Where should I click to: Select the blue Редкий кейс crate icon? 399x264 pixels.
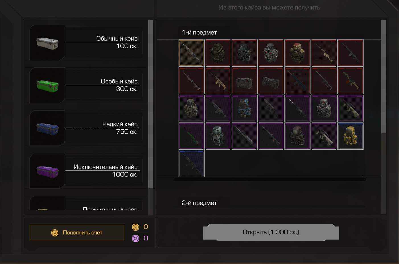(x=47, y=128)
